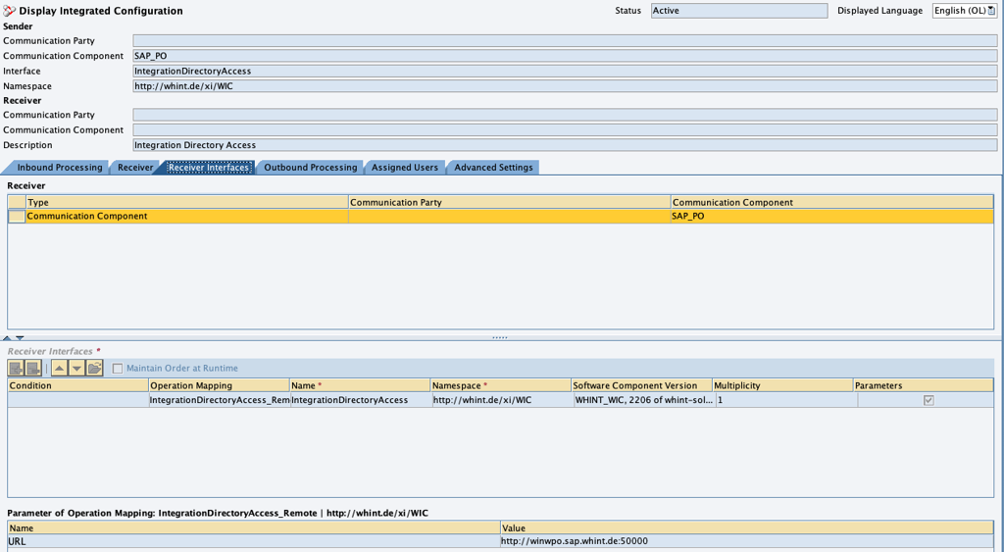This screenshot has height=552, width=1004.
Task: Click the horizontal pane splitter dots handle
Action: click(x=500, y=337)
